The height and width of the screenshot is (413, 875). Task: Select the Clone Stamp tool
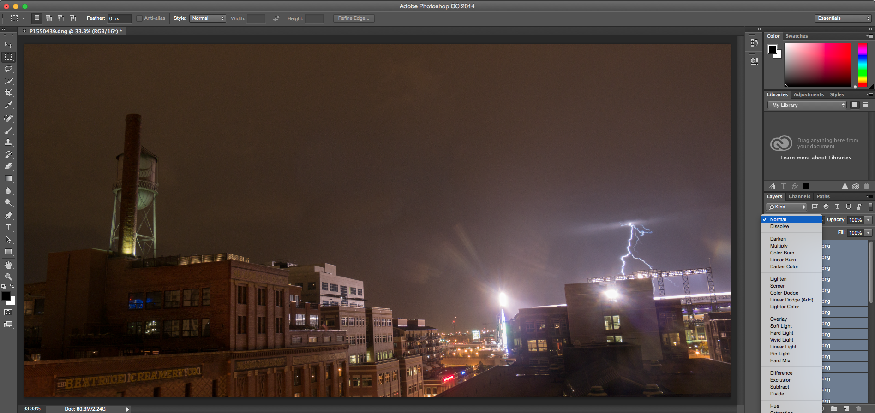pyautogui.click(x=8, y=142)
